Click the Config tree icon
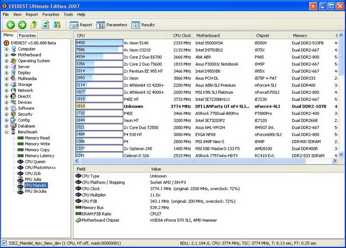Image resolution: width=346 pixels, height=248 pixels. pos(13,120)
